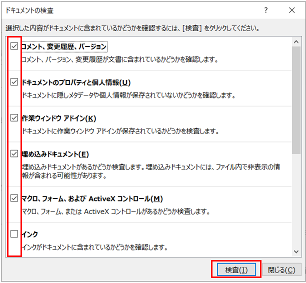Click description インクがドキュメントに含まれているかどうかを確認します。
306x283 pixels.
pyautogui.click(x=95, y=247)
